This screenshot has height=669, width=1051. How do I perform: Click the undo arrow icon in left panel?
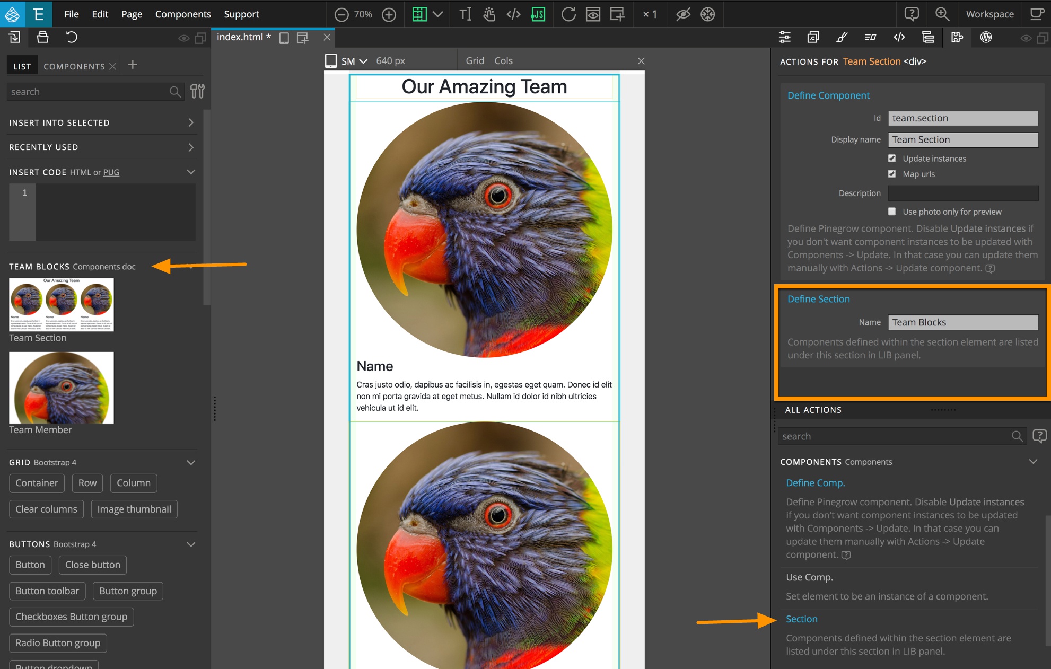[x=72, y=37]
